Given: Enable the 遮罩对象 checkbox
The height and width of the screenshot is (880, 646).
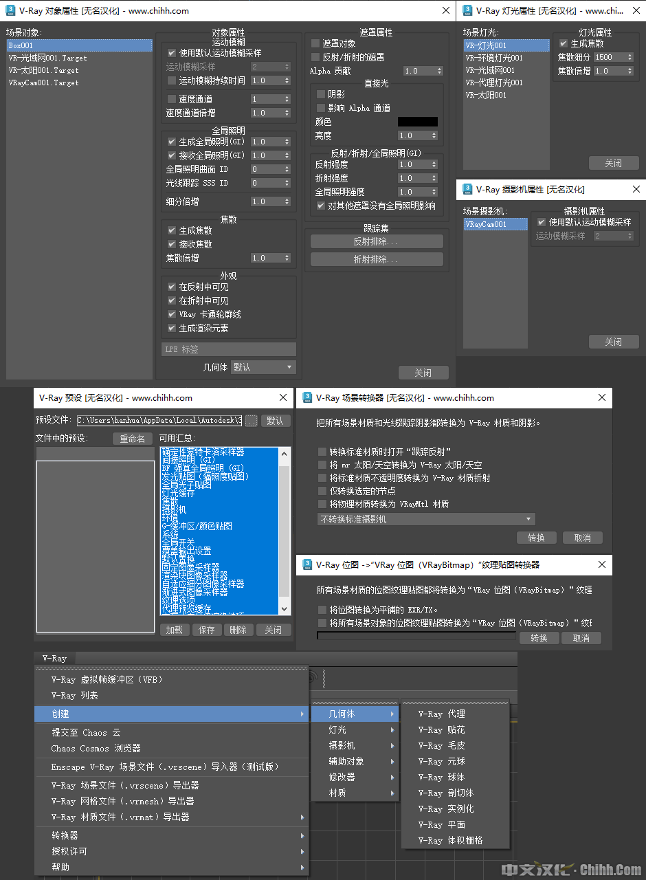Looking at the screenshot, I should 316,43.
